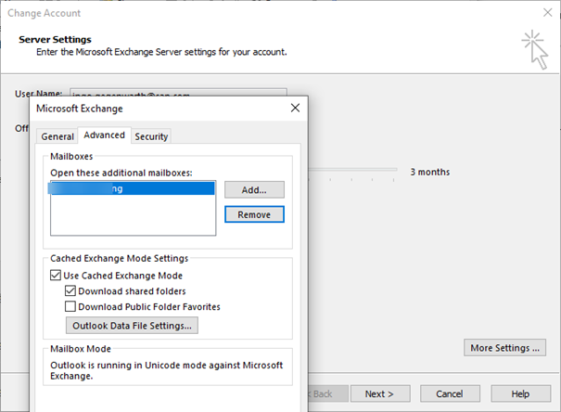This screenshot has height=412, width=561.
Task: Enable Download Public Folder Favorites
Action: click(x=70, y=306)
